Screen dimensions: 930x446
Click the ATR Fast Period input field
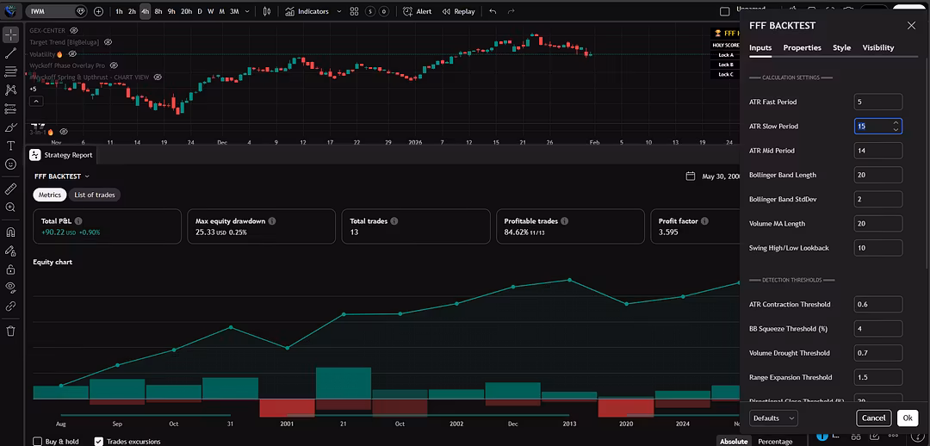[x=877, y=102]
